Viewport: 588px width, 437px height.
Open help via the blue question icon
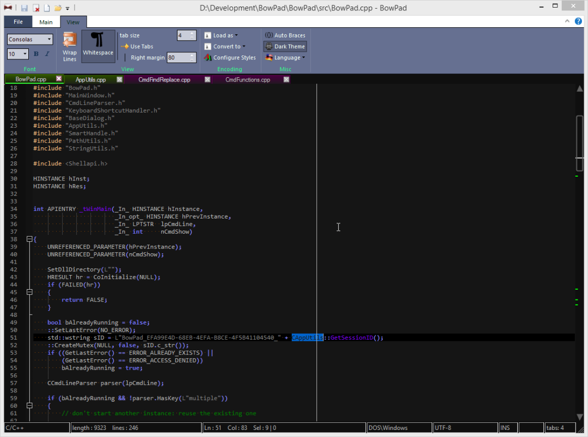[x=578, y=21]
